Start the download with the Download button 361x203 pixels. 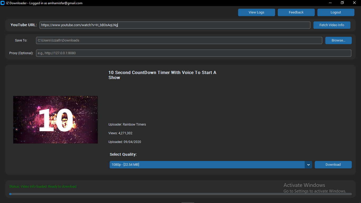pyautogui.click(x=333, y=165)
